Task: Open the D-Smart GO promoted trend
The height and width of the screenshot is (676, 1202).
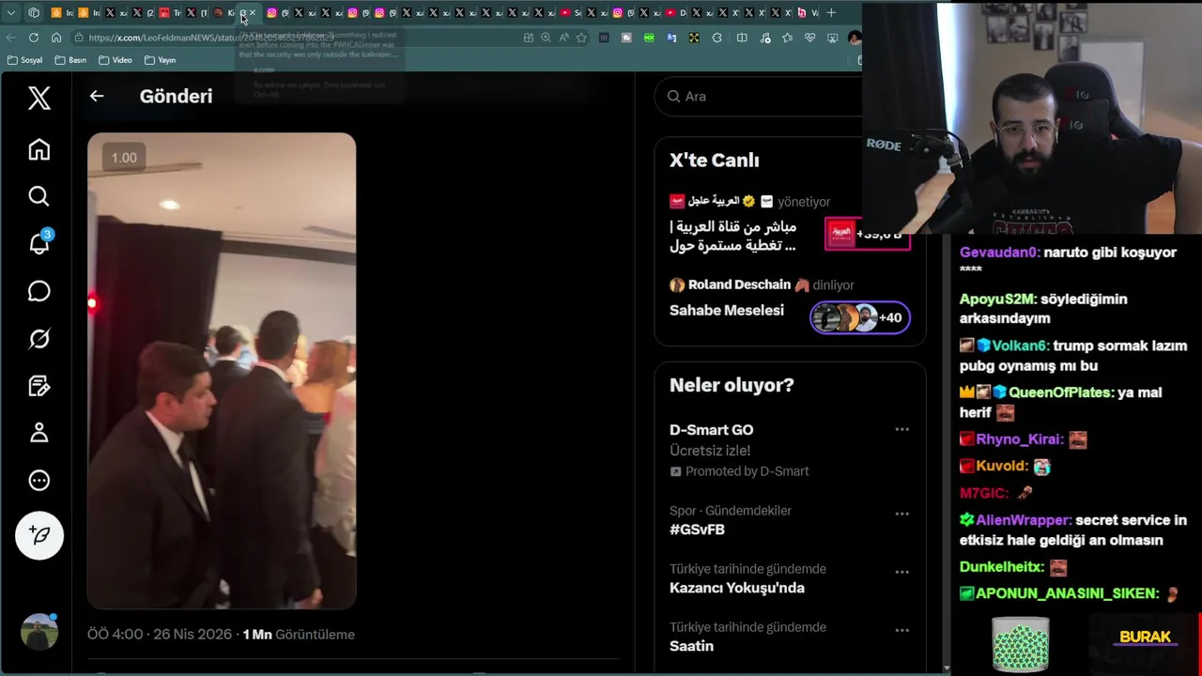Action: coord(711,430)
